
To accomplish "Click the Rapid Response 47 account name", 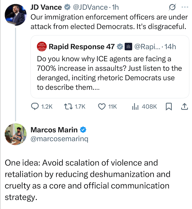I will [x=82, y=47].
